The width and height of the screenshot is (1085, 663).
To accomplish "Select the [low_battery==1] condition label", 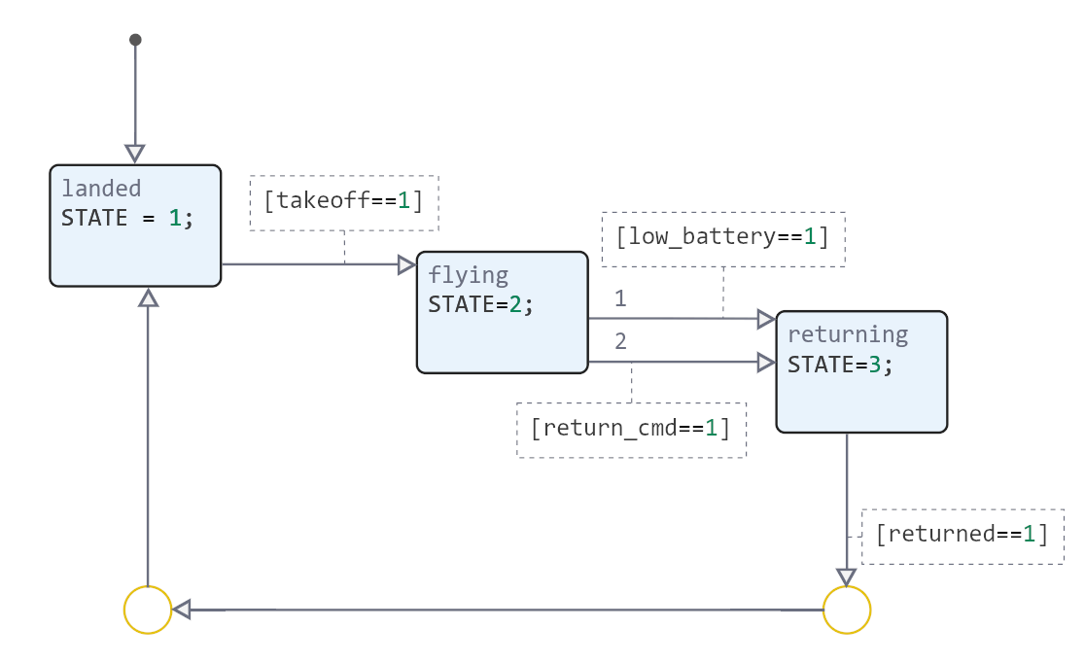I will click(x=722, y=237).
